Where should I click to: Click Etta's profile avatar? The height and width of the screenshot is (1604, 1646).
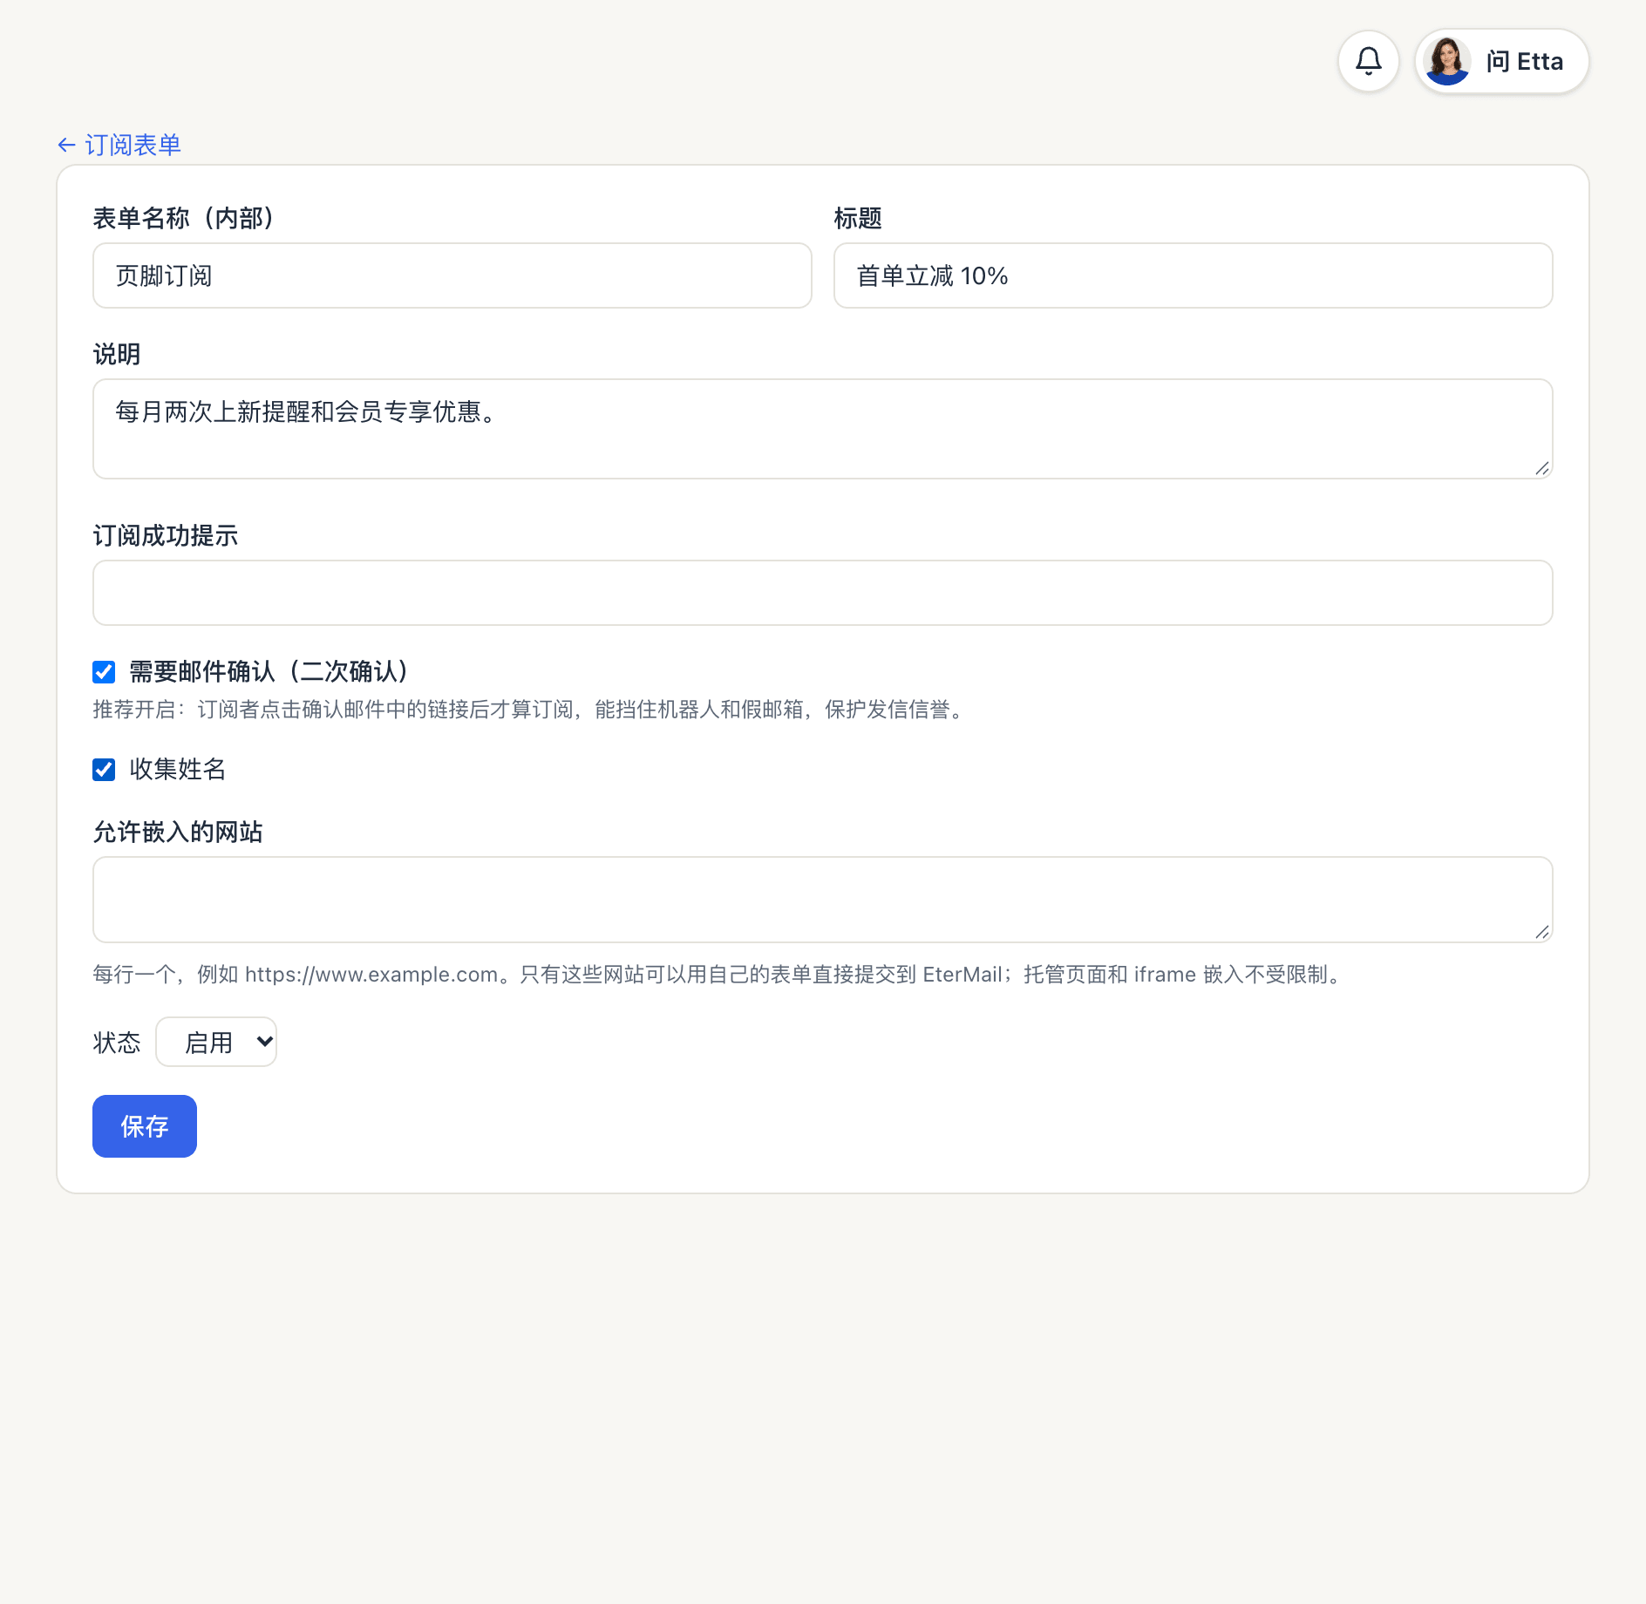(x=1447, y=61)
